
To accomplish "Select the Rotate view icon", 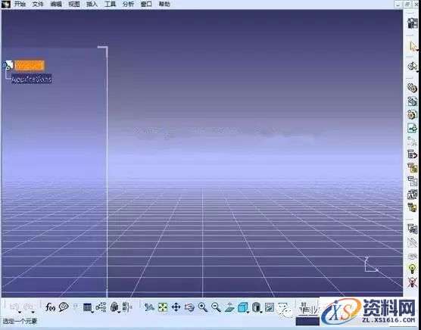I will click(x=189, y=307).
